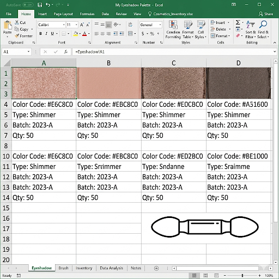
Task: Open the Font name dropdown Calibri
Action: point(52,25)
